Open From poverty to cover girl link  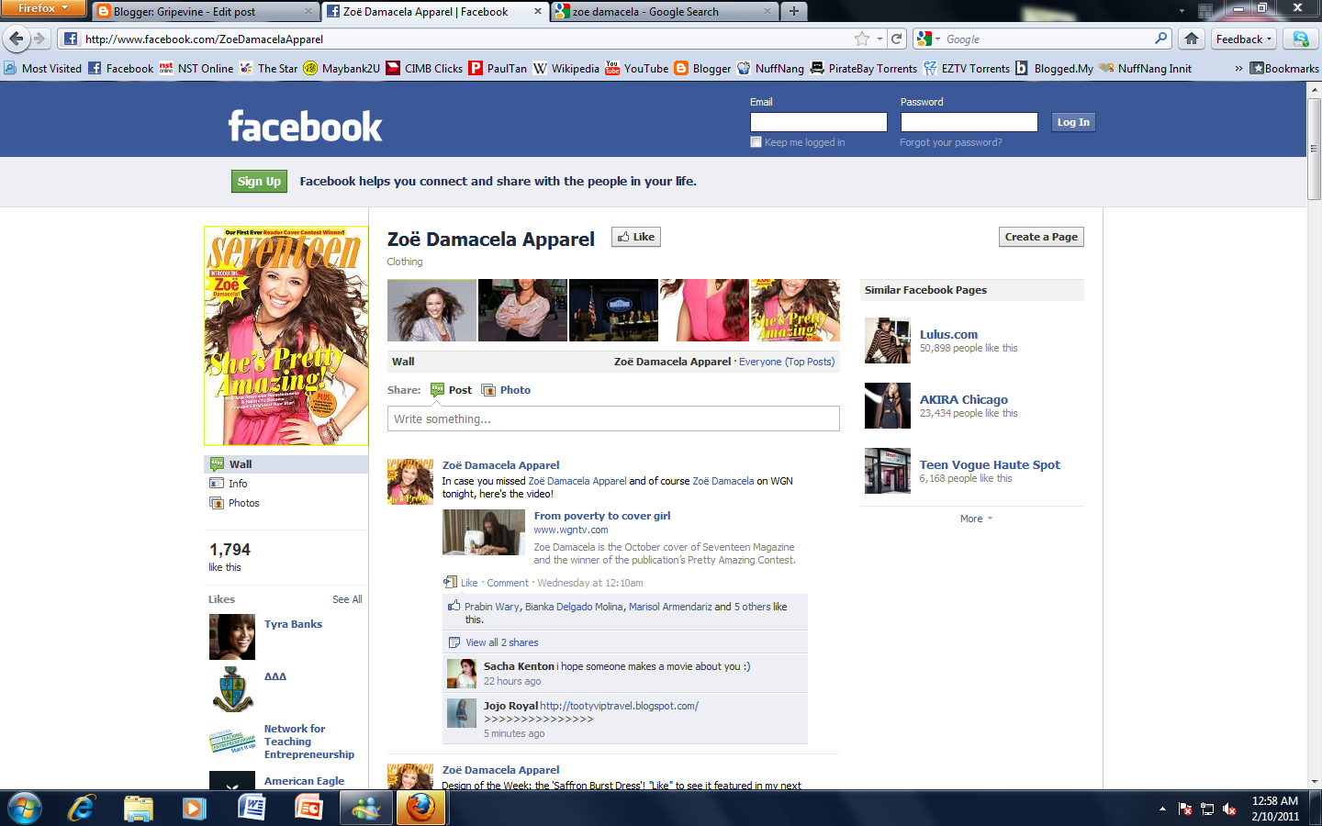pyautogui.click(x=602, y=516)
